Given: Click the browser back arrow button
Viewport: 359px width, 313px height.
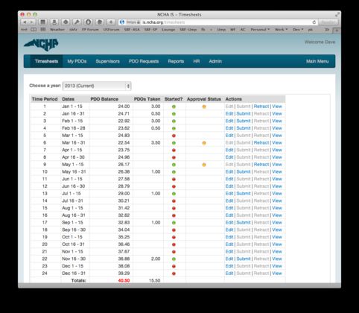Looking at the screenshot, I should (x=25, y=22).
